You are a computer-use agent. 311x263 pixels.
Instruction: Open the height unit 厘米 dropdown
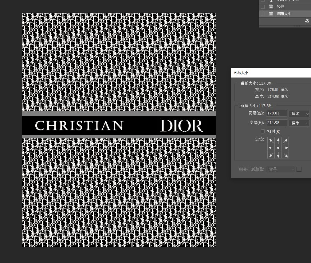click(299, 123)
